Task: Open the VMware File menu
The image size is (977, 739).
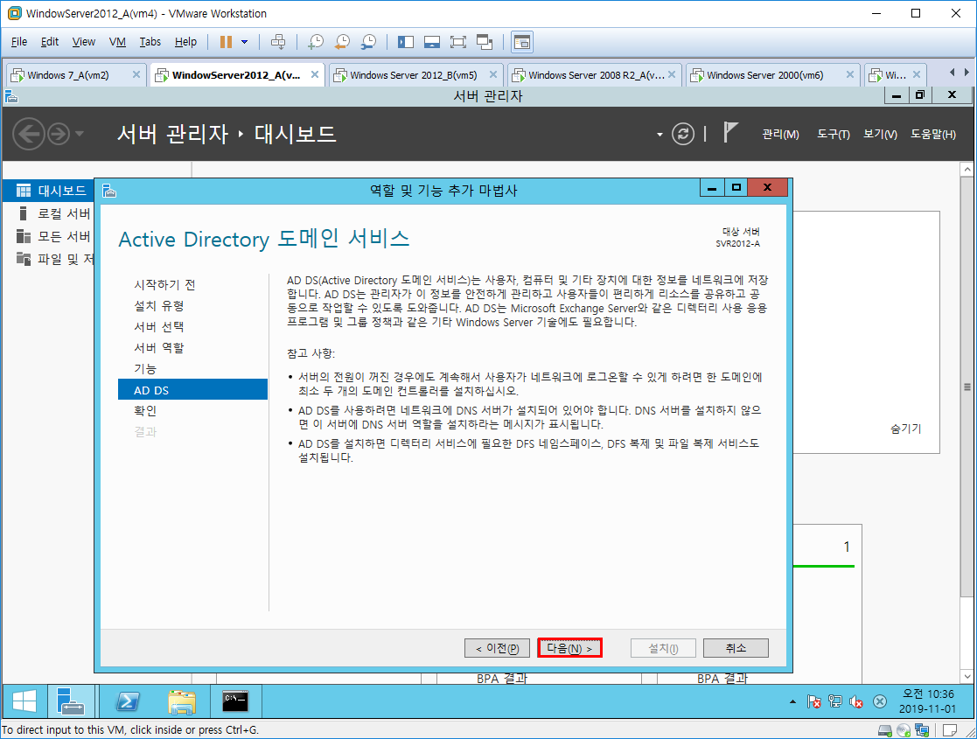Action: [x=19, y=42]
